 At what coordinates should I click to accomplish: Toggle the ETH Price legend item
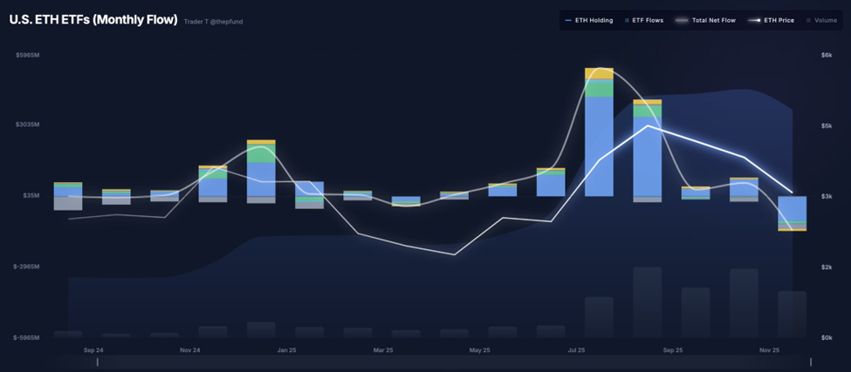click(x=771, y=21)
